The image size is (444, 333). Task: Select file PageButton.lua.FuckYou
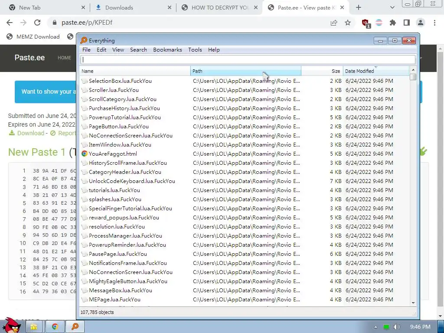(119, 126)
